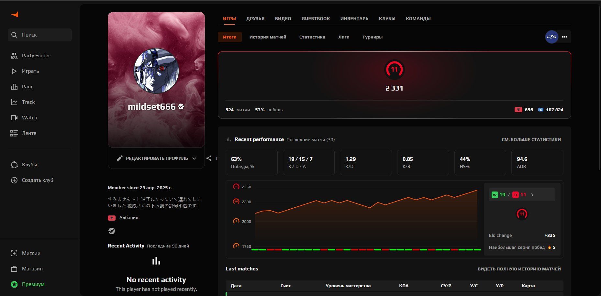The width and height of the screenshot is (601, 296).
Task: Expand the wins/losses chevron arrow
Action: tap(532, 195)
